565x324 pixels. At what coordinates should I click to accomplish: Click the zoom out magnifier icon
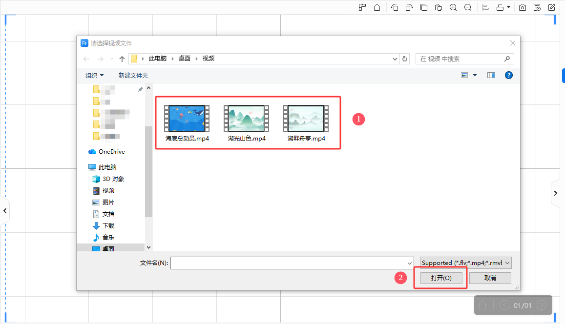(468, 7)
